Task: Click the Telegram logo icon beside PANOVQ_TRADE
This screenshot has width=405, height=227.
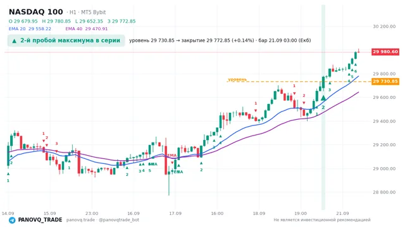Action: [12, 220]
